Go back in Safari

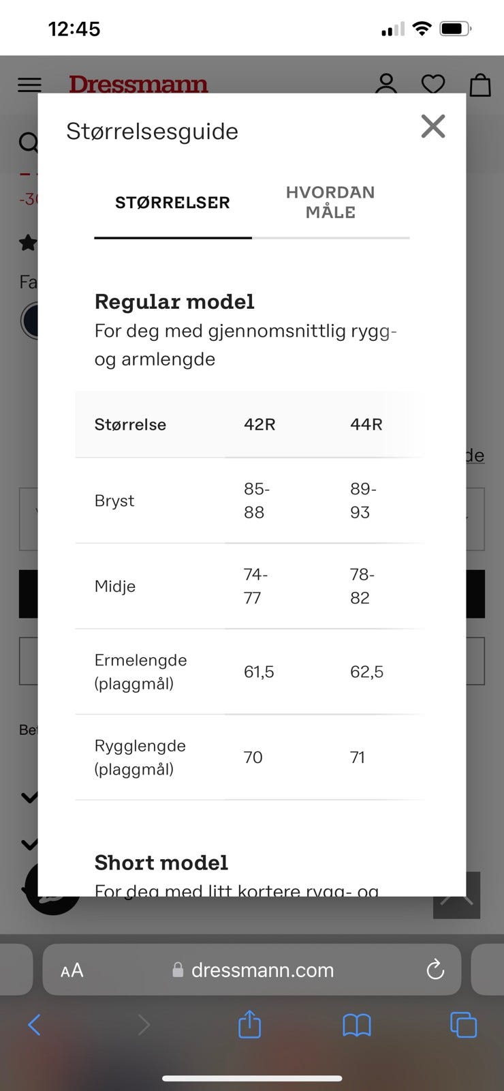tap(35, 1024)
